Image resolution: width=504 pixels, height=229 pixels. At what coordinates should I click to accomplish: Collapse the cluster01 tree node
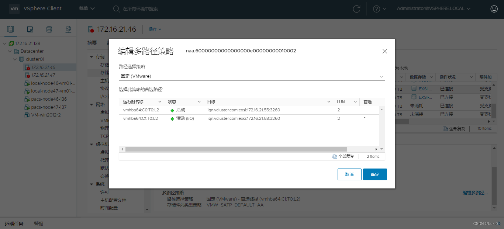pos(15,59)
